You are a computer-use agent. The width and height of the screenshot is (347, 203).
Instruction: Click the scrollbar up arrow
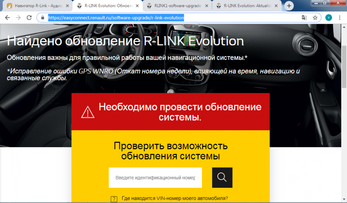[344, 27]
